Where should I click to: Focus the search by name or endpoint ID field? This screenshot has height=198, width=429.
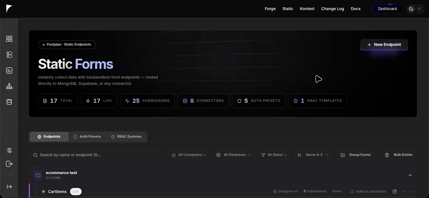coord(97,155)
